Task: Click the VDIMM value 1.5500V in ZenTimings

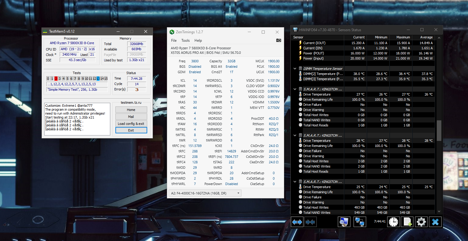Action: point(274,102)
